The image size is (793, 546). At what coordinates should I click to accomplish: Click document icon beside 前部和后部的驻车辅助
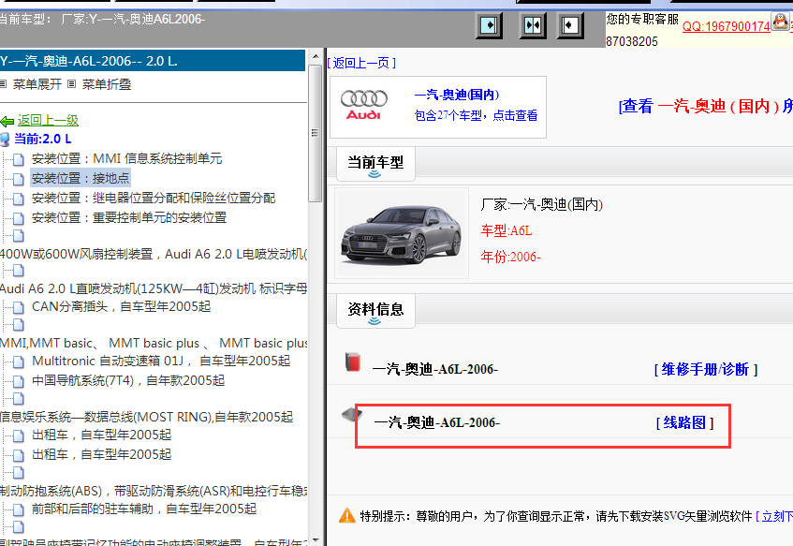coord(18,509)
